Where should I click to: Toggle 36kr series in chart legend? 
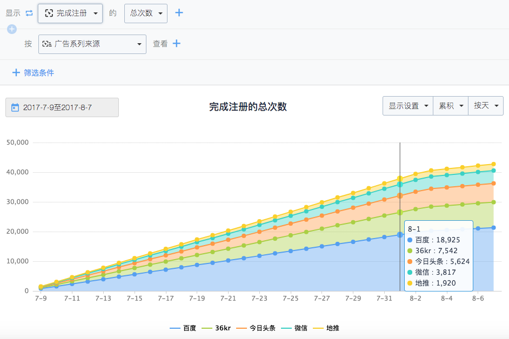tap(217, 328)
